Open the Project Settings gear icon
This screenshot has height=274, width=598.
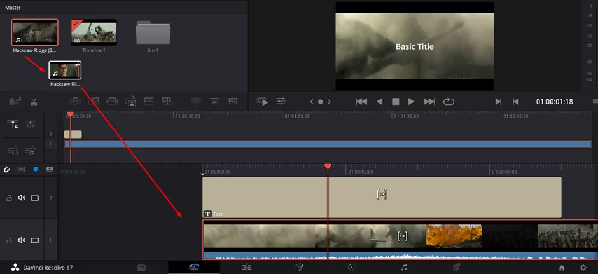[583, 268]
